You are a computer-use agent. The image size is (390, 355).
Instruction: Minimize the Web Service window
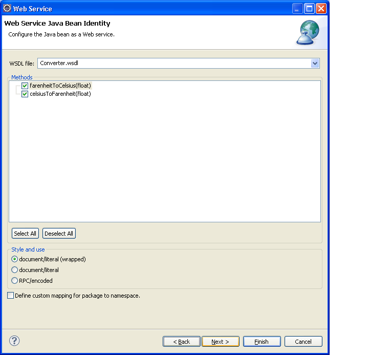(297, 9)
